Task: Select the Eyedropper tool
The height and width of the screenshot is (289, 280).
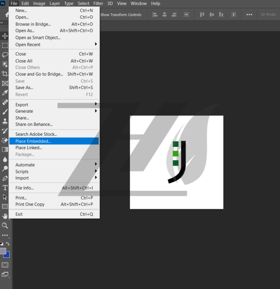Action: (x=5, y=92)
